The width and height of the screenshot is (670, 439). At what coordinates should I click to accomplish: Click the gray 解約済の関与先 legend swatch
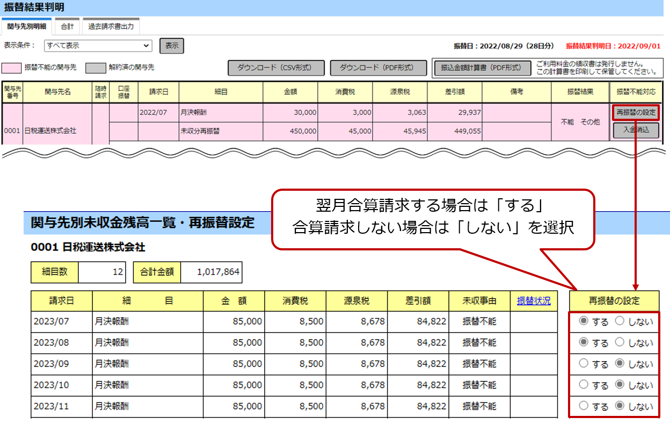(96, 68)
